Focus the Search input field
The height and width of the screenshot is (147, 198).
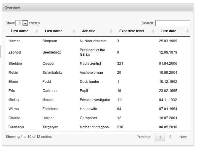point(173,23)
